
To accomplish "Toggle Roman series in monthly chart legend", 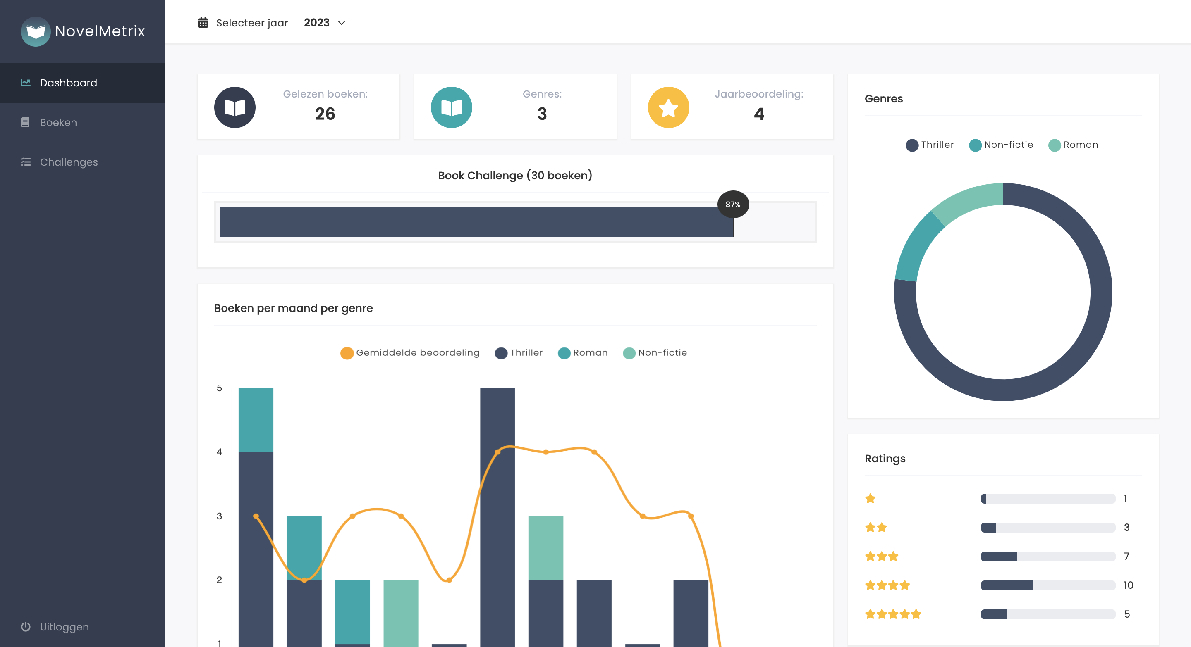I will click(583, 353).
